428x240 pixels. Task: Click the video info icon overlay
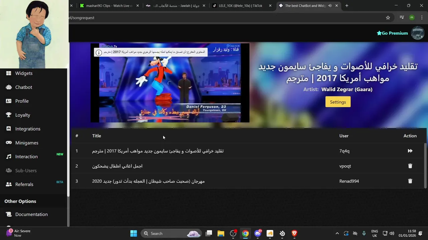click(x=99, y=53)
